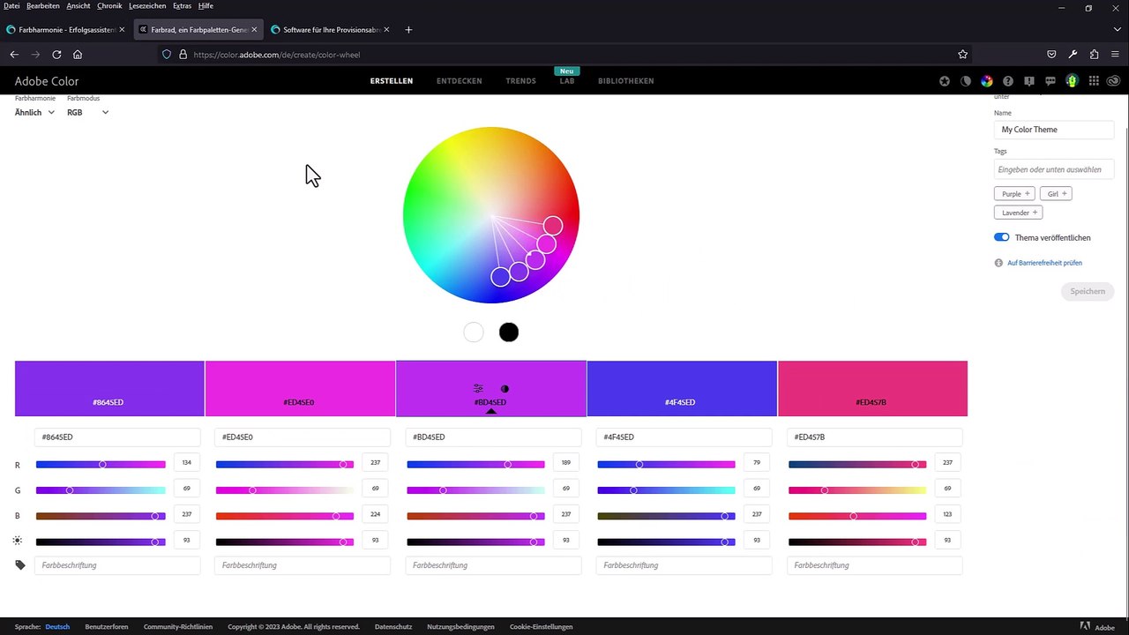Bookmark this page with the star icon
The height and width of the screenshot is (635, 1129).
point(963,54)
